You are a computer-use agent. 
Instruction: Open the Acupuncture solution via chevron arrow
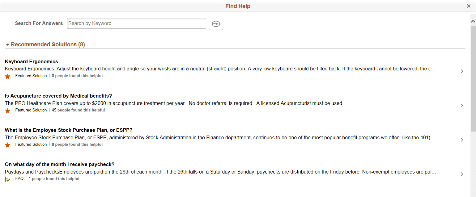tap(462, 105)
